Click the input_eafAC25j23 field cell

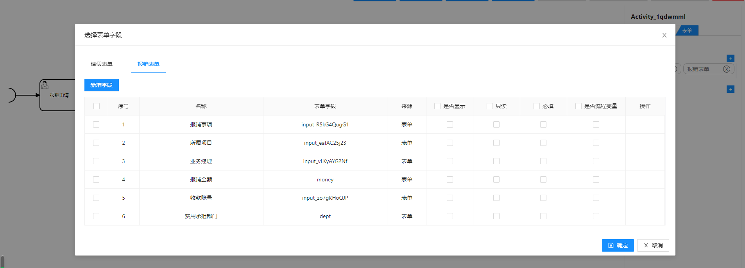pos(325,143)
